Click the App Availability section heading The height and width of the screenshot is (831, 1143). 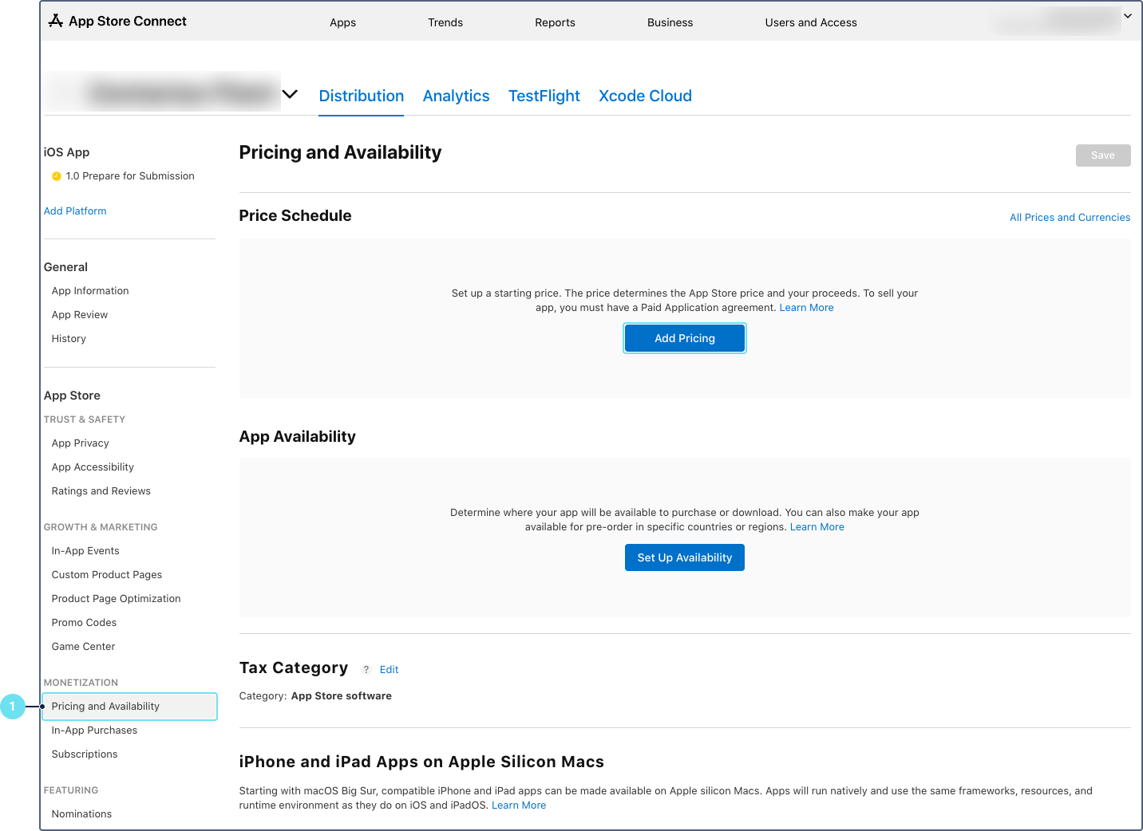click(298, 436)
